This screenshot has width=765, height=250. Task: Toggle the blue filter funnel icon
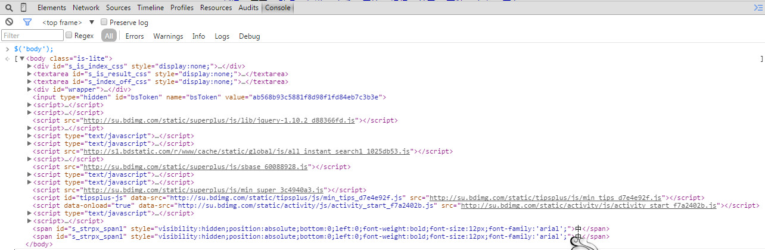27,22
